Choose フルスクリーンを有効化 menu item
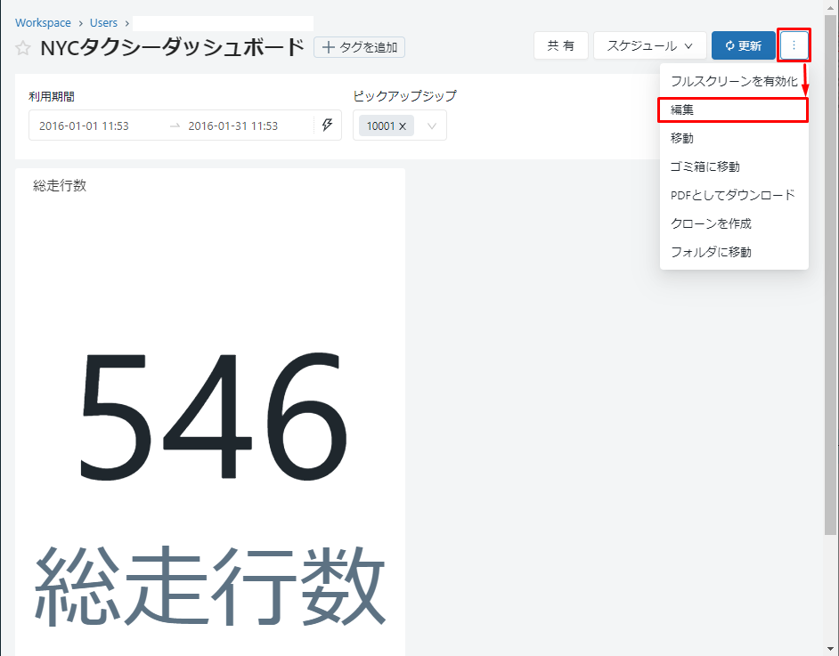The image size is (839, 656). [733, 81]
